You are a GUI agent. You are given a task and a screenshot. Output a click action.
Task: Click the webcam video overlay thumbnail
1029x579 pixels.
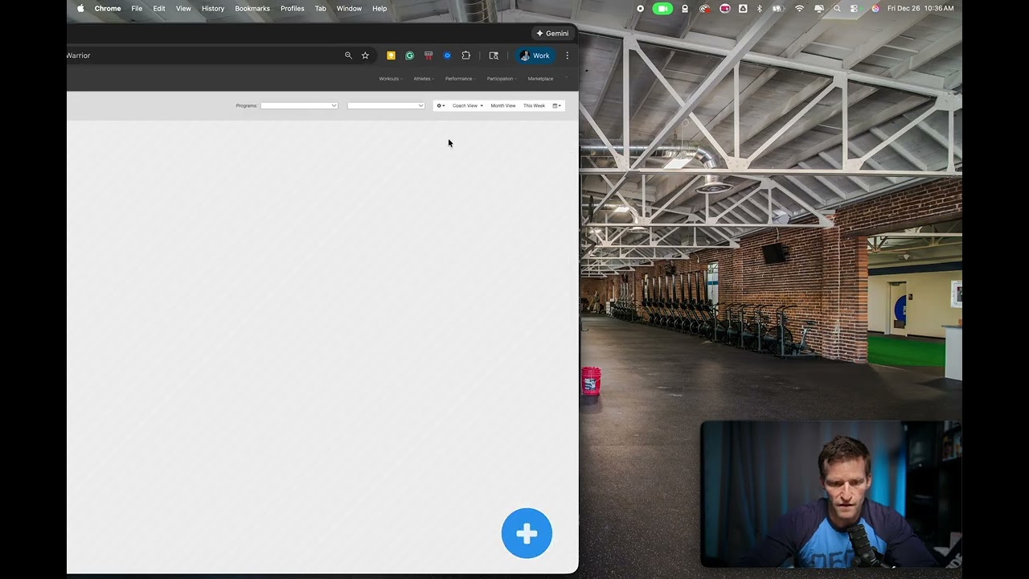pos(831,494)
